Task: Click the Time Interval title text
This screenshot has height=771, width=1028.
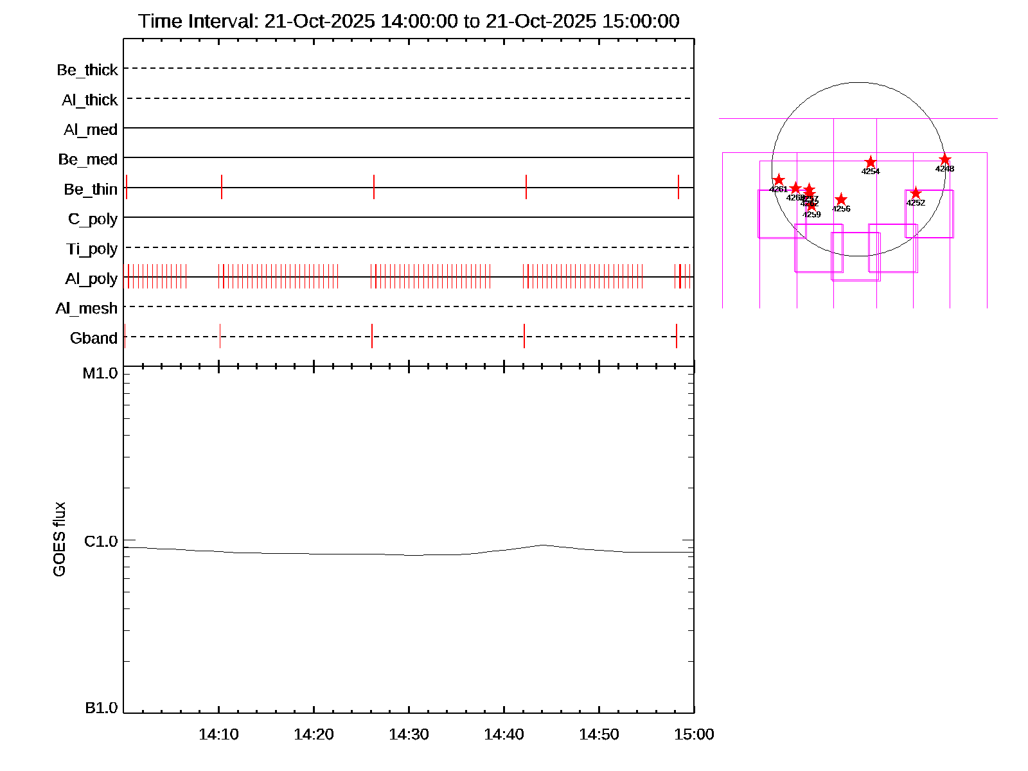Action: (409, 21)
